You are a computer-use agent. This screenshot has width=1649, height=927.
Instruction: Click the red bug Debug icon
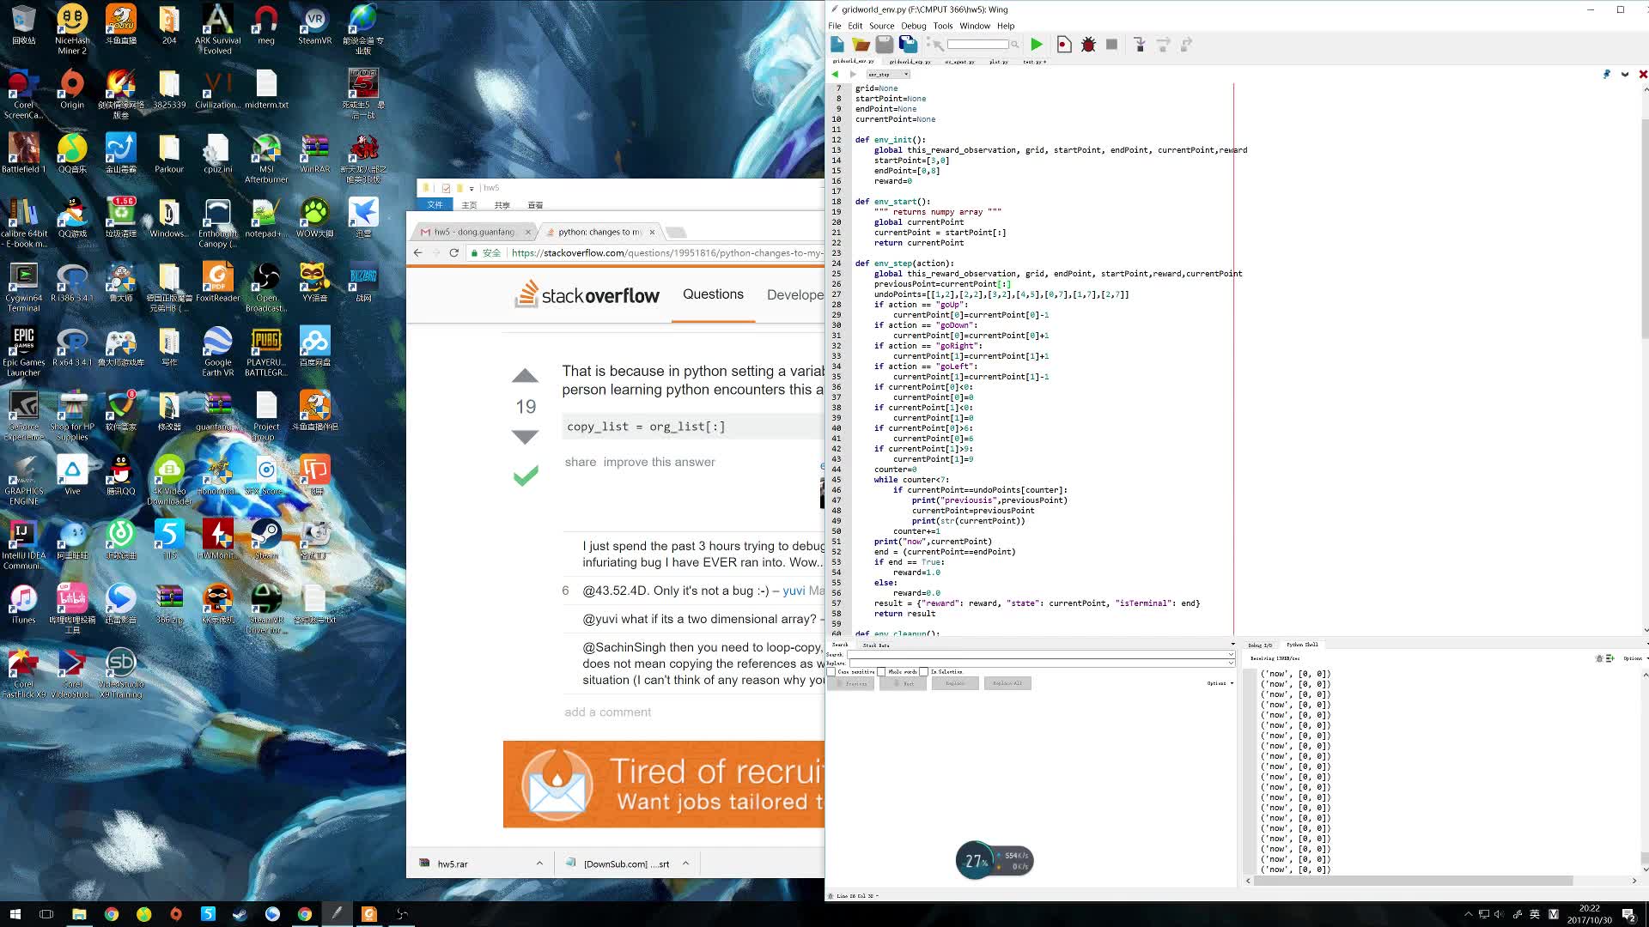tap(1088, 45)
